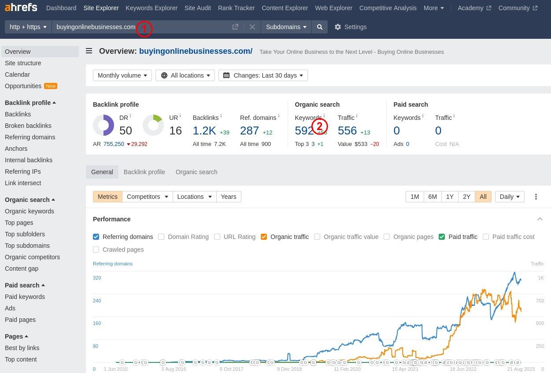Collapse the Paid search sidebar section
Screen dimensions: 551x373
pos(25,285)
